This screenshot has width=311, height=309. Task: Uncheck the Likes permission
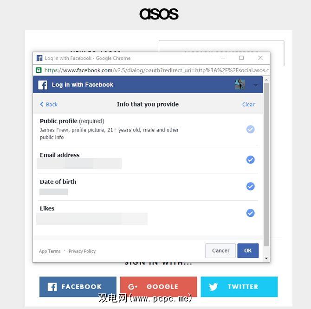click(250, 213)
